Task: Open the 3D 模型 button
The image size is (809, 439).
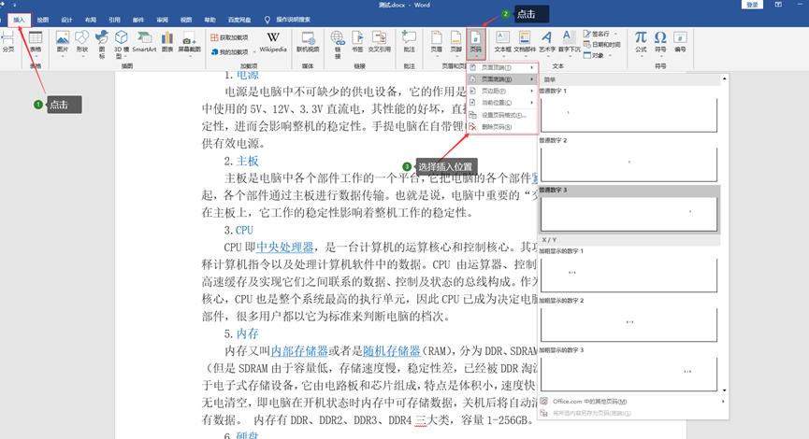Action: (122, 44)
